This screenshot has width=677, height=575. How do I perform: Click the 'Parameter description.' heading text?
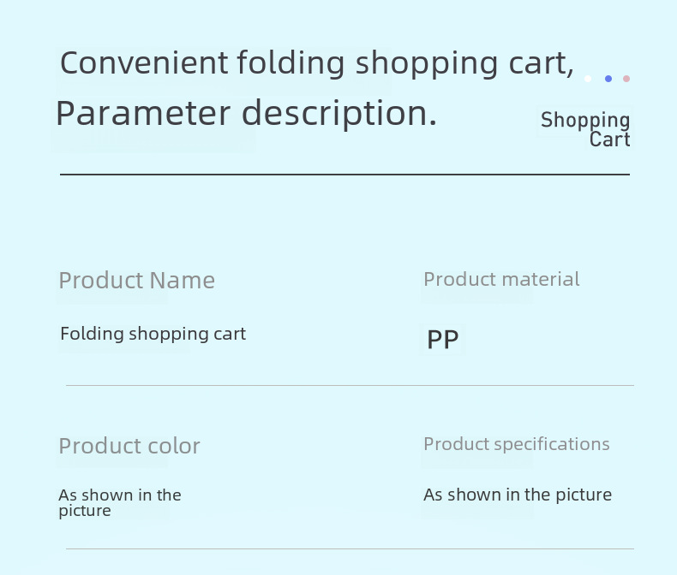point(247,113)
